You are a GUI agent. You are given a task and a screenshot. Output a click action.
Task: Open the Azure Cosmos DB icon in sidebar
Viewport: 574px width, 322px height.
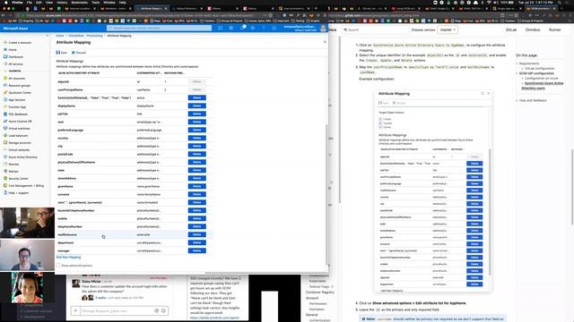tap(5, 122)
